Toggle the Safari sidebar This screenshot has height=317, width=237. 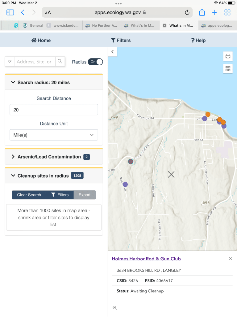tap(10, 12)
